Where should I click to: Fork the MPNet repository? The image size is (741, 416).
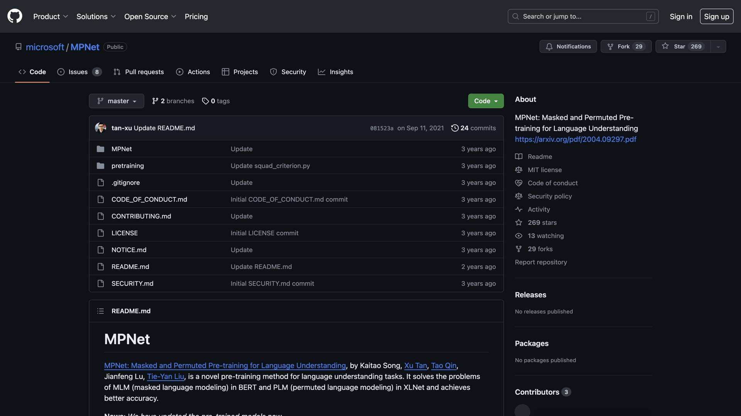coord(626,46)
